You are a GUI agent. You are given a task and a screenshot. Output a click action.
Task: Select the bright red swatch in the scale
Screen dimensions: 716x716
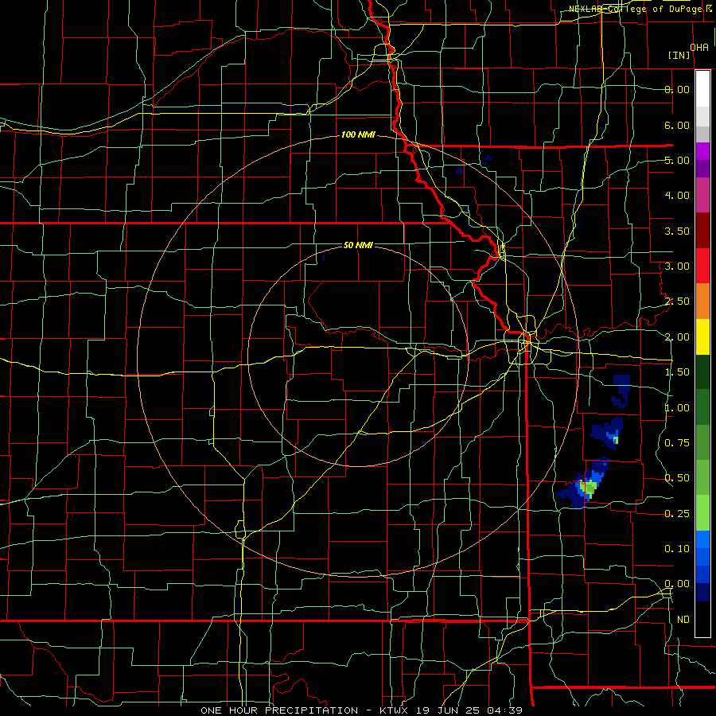[x=702, y=267]
